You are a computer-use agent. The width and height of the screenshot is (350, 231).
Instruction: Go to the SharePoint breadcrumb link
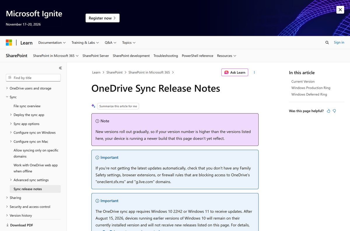tap(114, 72)
